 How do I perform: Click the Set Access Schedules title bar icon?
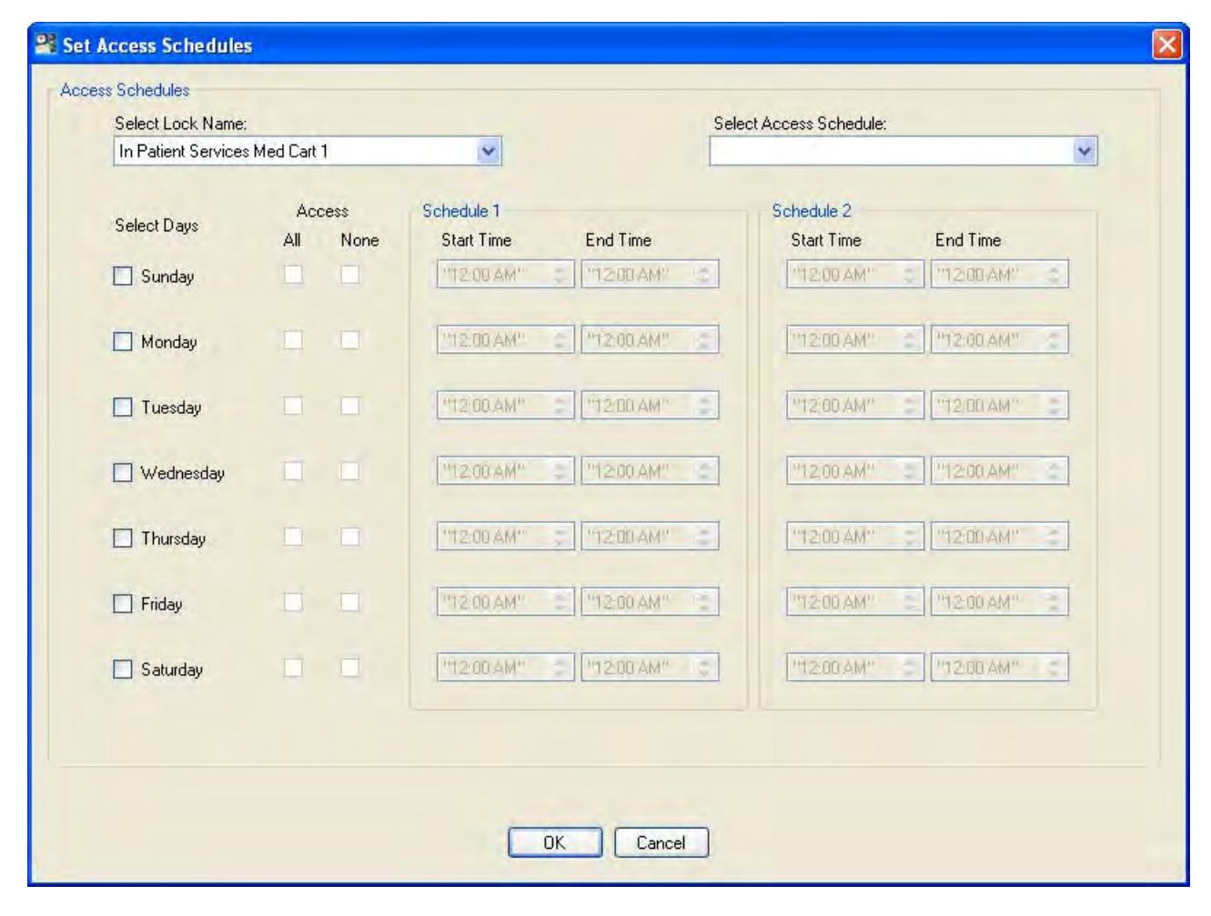coord(45,45)
